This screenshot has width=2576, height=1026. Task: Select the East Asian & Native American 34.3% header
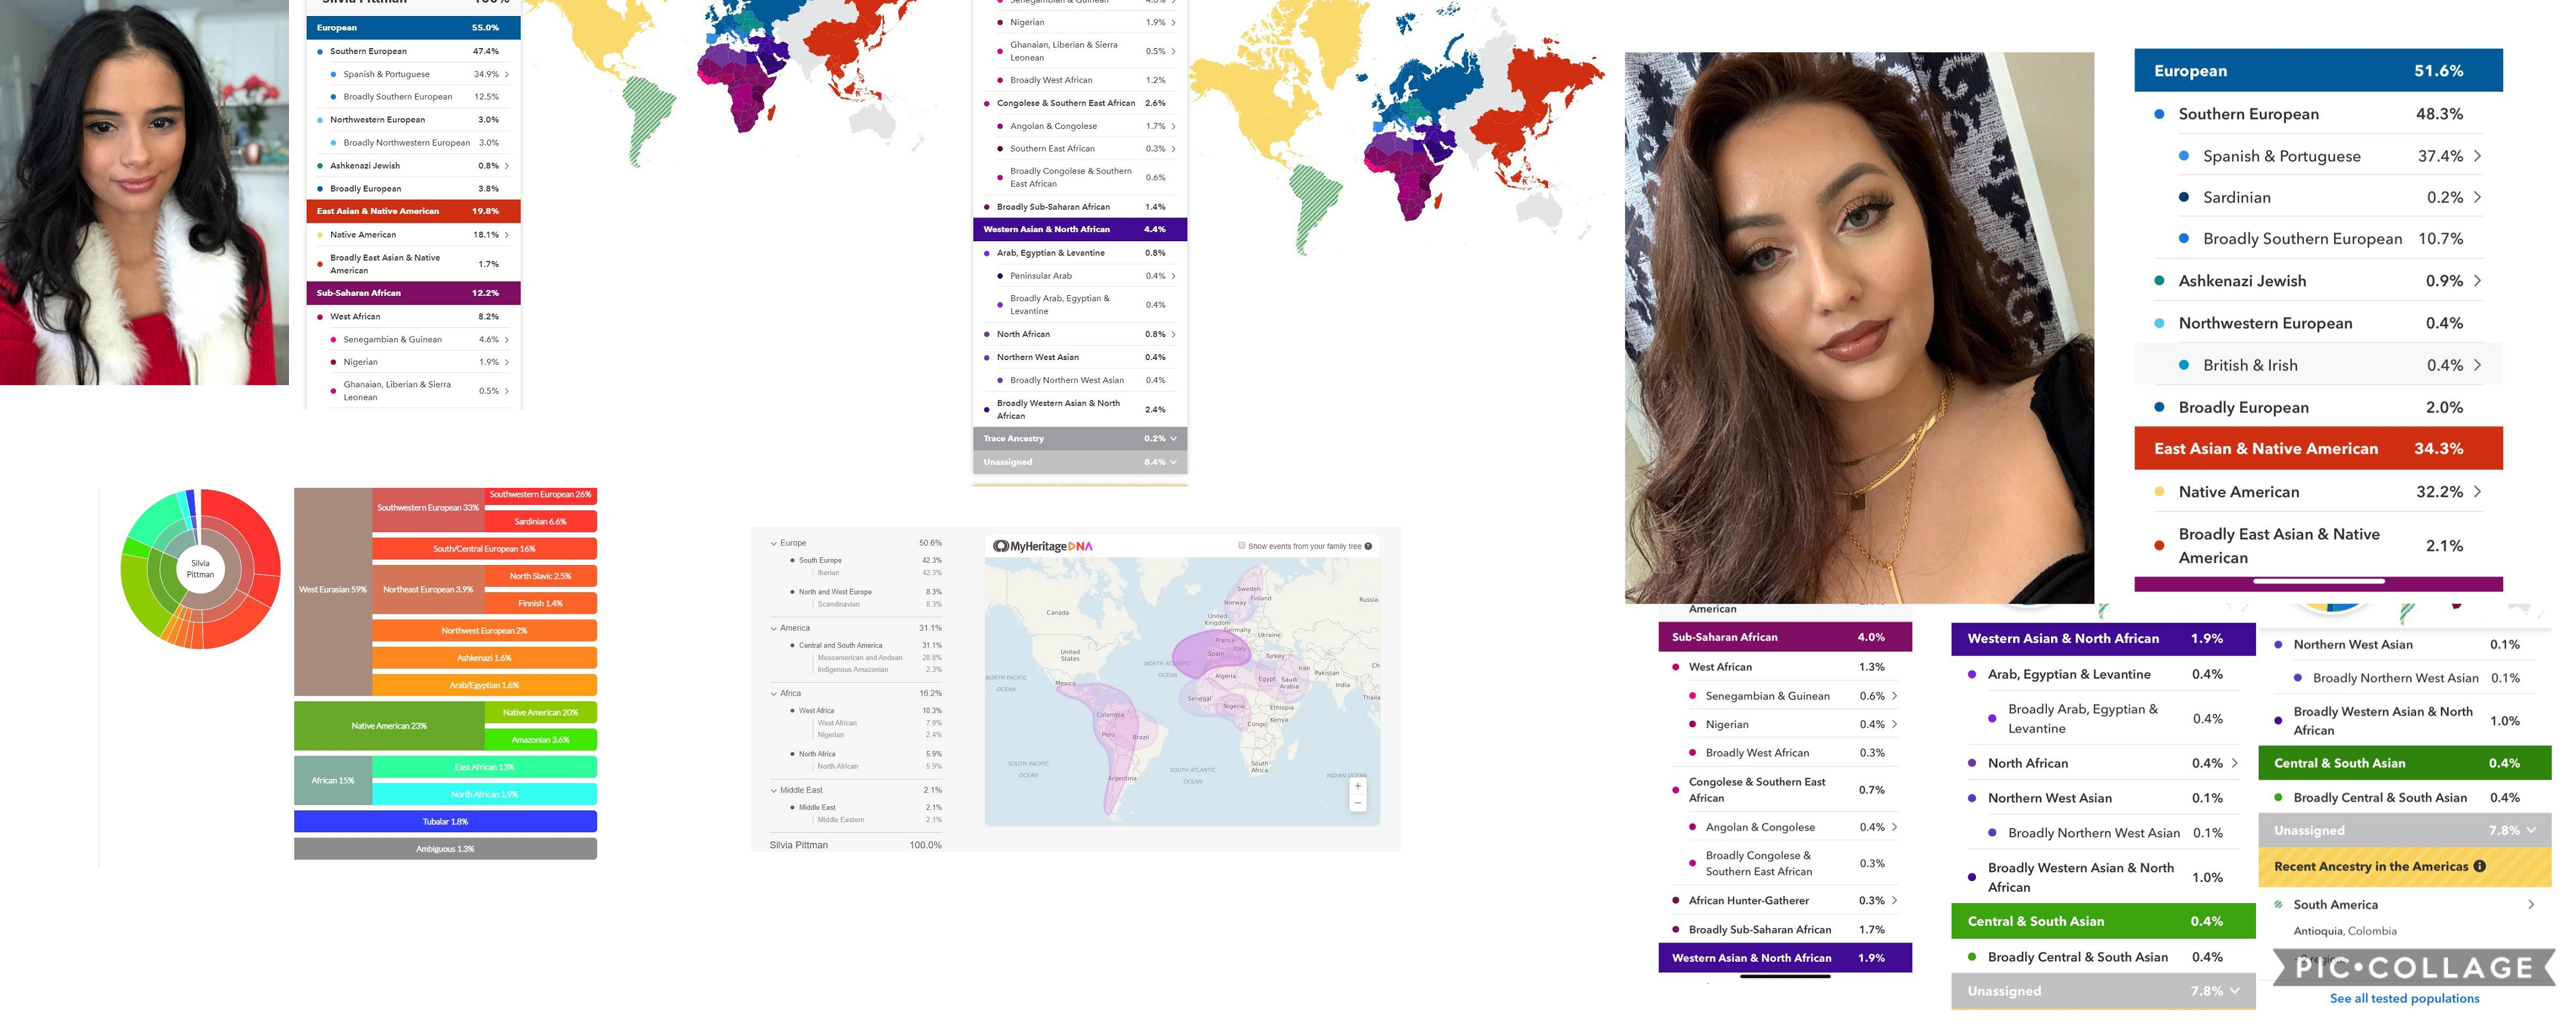2318,449
